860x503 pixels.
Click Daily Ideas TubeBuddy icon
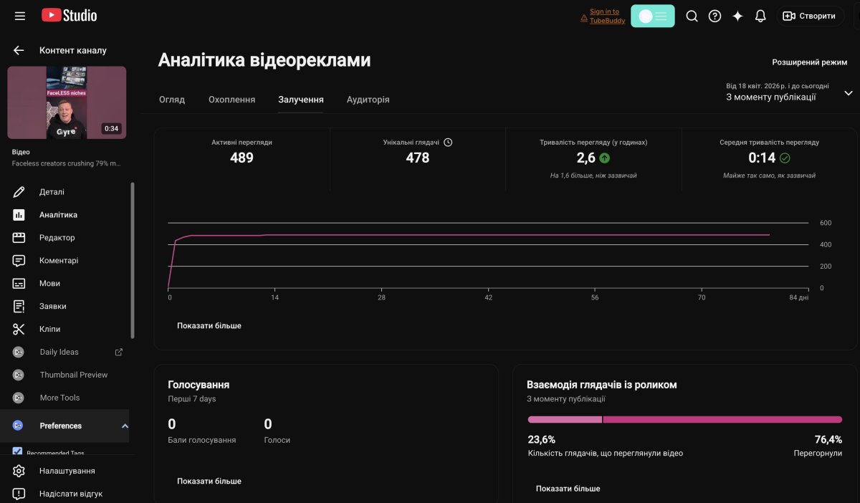19,352
